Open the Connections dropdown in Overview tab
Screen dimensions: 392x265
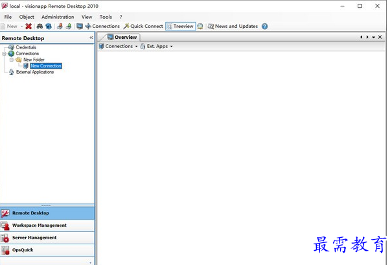point(118,46)
